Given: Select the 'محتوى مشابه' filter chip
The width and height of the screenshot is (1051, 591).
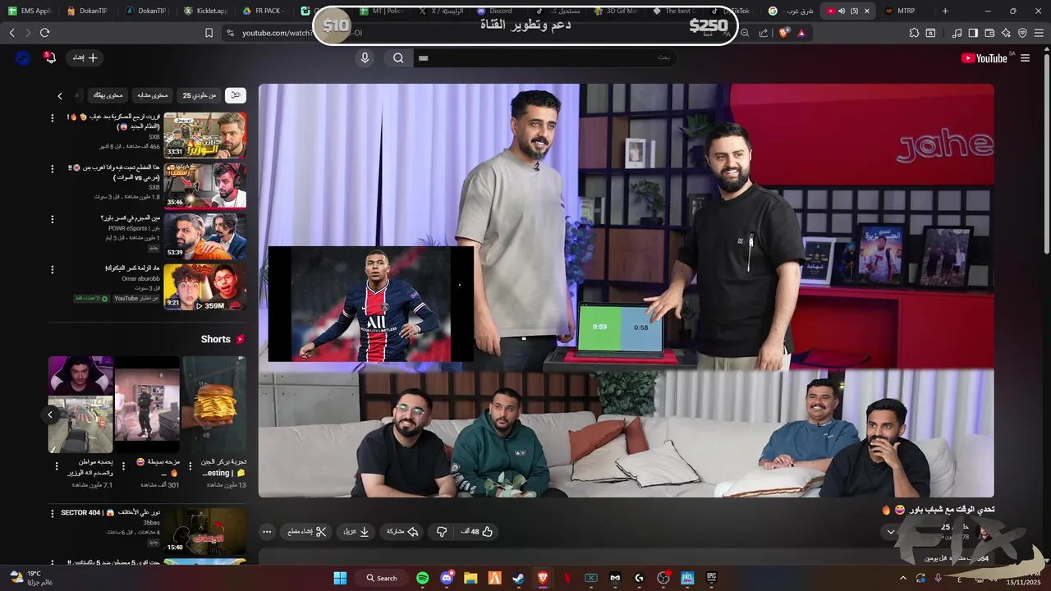Looking at the screenshot, I should pos(151,95).
